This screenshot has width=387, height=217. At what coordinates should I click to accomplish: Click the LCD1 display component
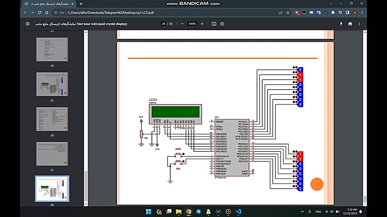(175, 114)
